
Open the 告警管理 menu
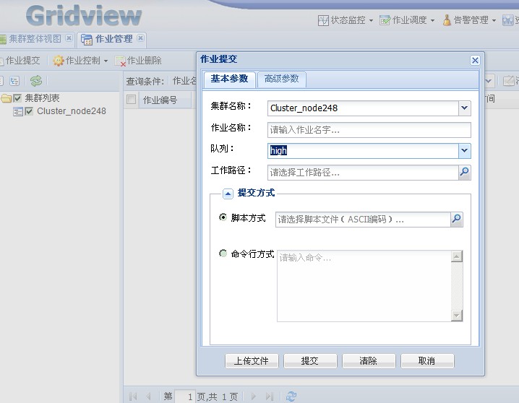pyautogui.click(x=469, y=20)
